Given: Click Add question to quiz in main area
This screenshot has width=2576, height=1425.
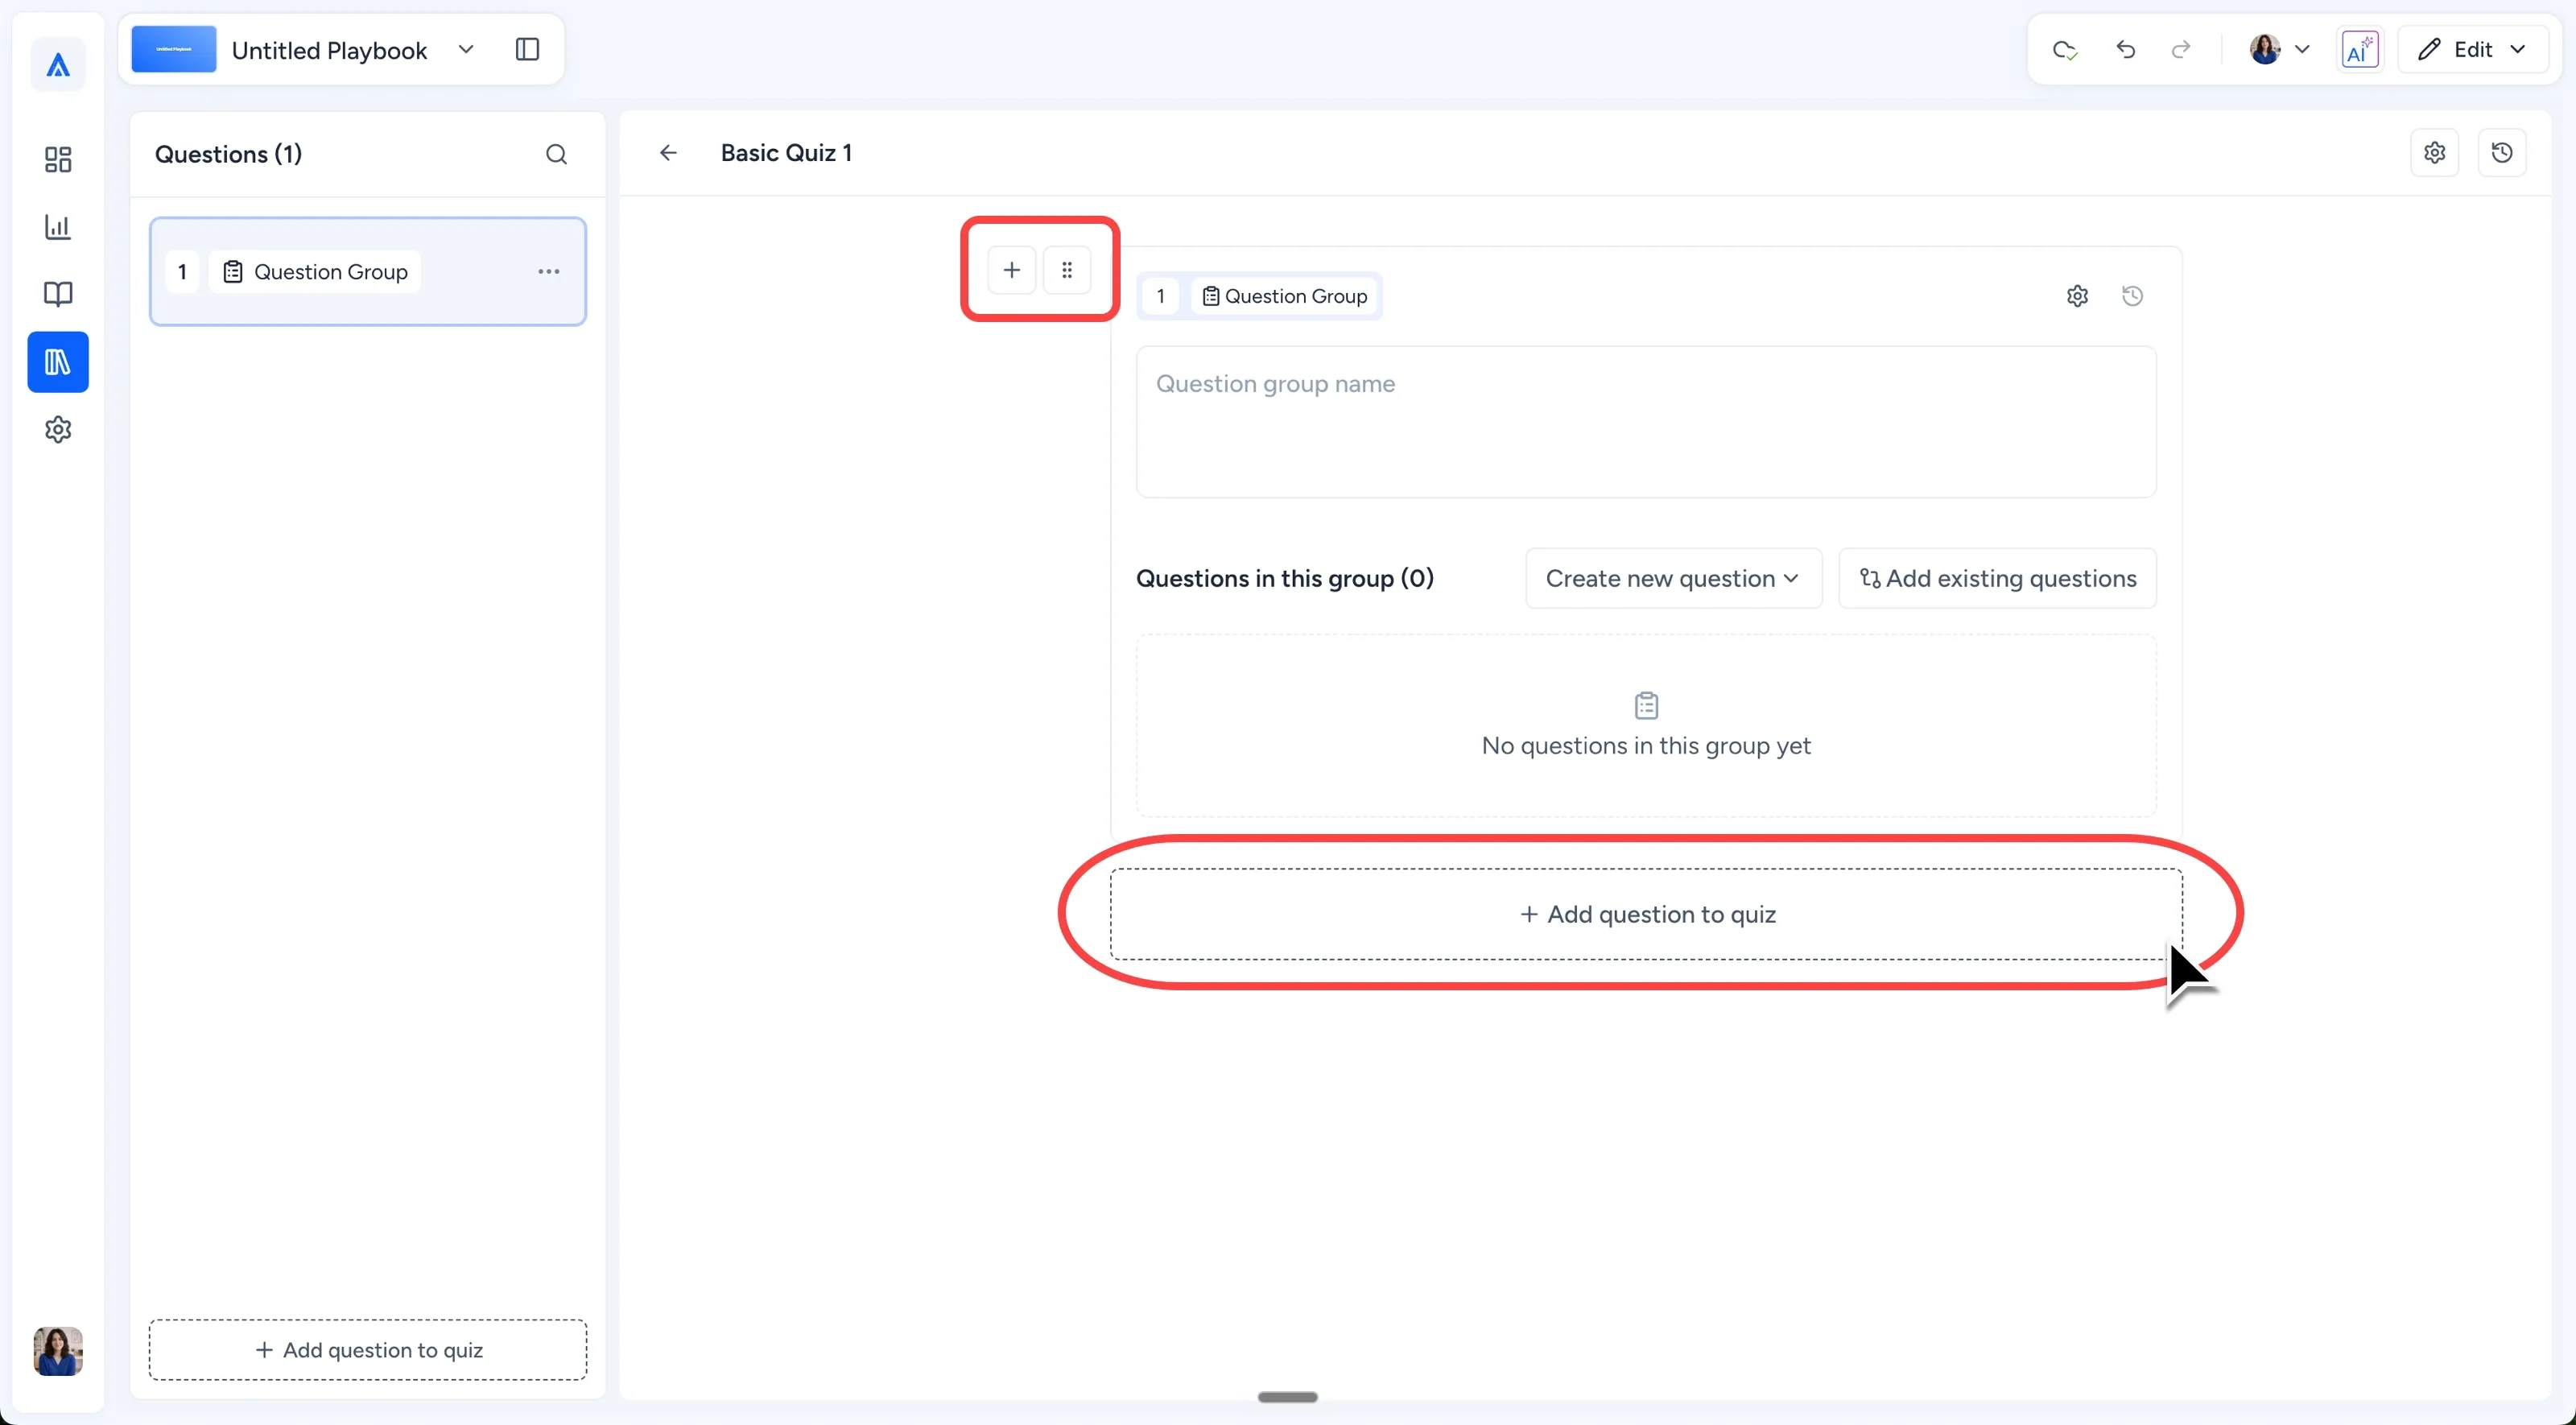Looking at the screenshot, I should [x=1646, y=914].
